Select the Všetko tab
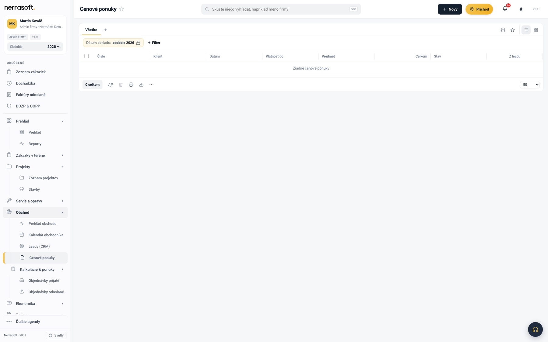This screenshot has height=342, width=548. coord(91,30)
